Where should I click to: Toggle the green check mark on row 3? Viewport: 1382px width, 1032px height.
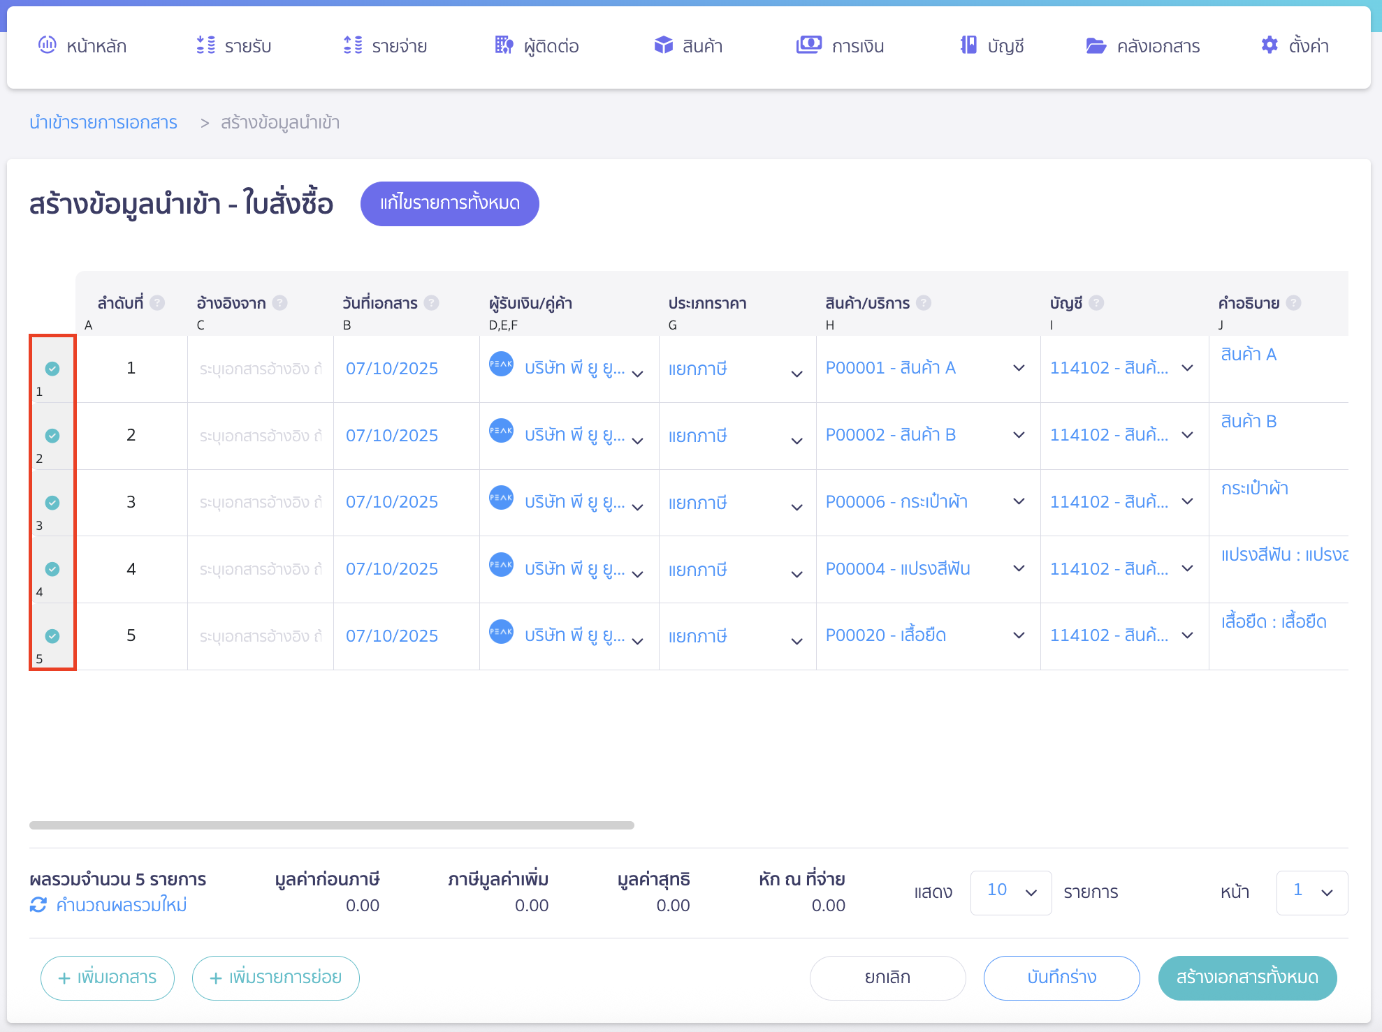[52, 503]
